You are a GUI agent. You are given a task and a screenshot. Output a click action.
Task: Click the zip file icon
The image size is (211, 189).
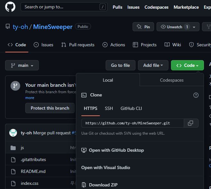coord(84,185)
